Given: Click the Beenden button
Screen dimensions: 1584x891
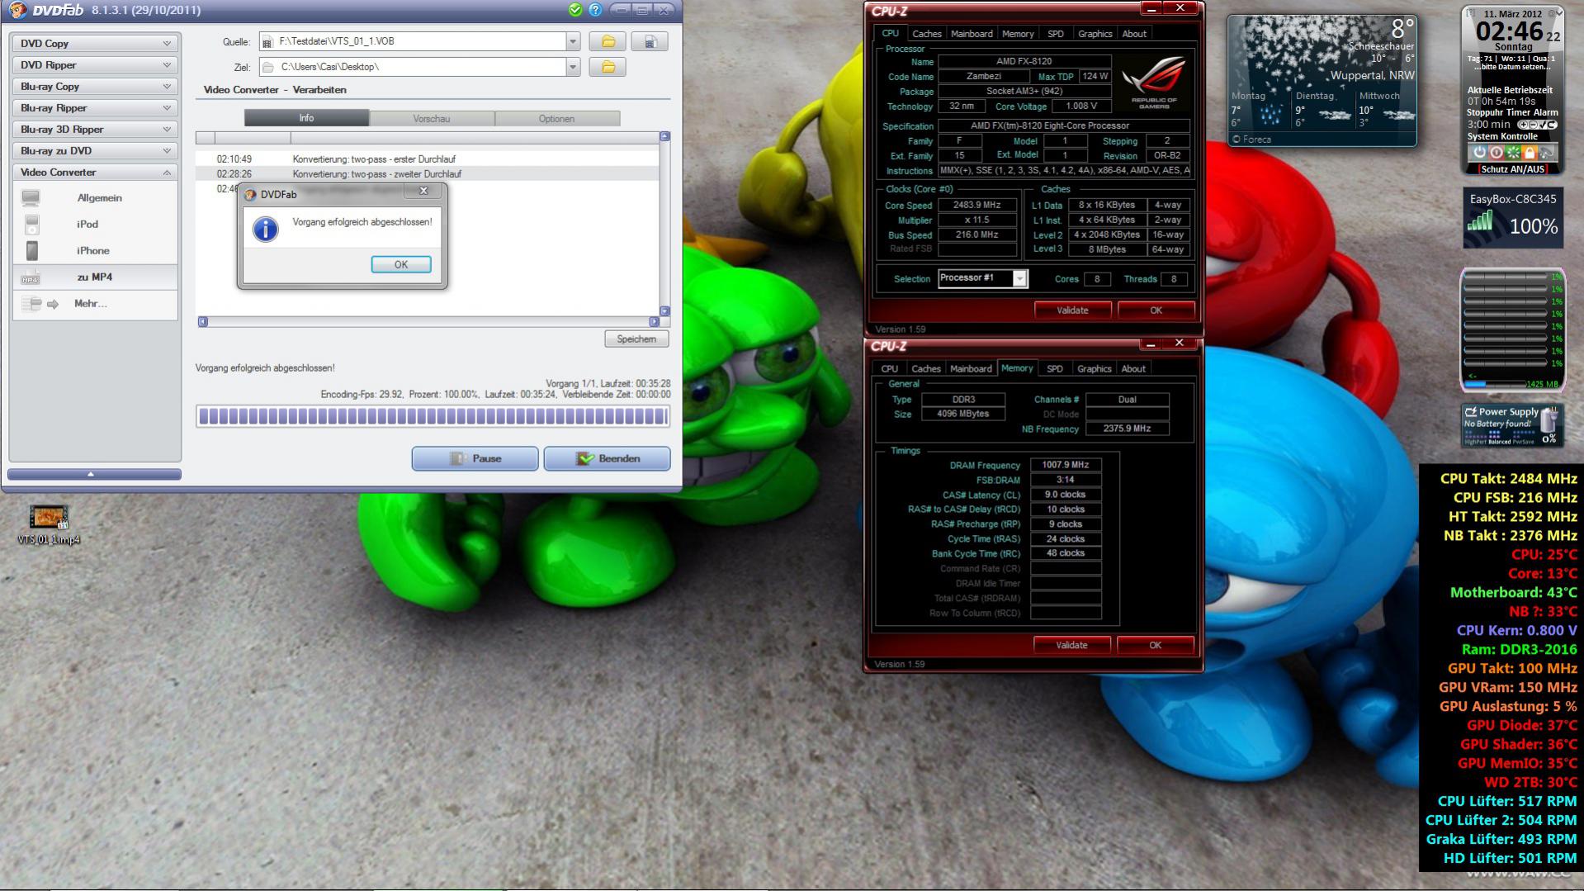Looking at the screenshot, I should point(608,459).
